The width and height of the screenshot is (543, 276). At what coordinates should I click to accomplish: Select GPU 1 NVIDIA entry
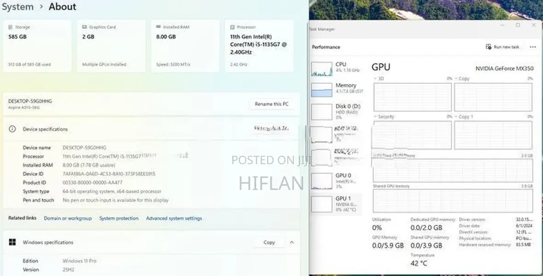(336, 204)
